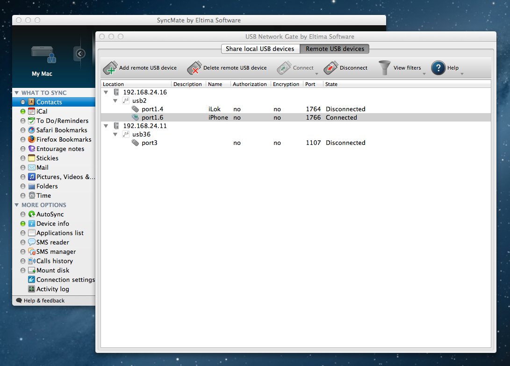The height and width of the screenshot is (366, 510).
Task: Collapse the 192.168.24.11 server node
Action: (106, 126)
